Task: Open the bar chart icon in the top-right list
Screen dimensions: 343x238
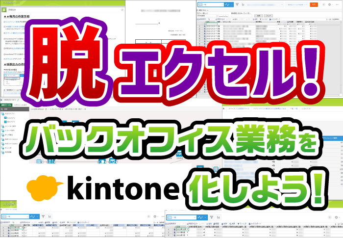Action: click(x=243, y=4)
